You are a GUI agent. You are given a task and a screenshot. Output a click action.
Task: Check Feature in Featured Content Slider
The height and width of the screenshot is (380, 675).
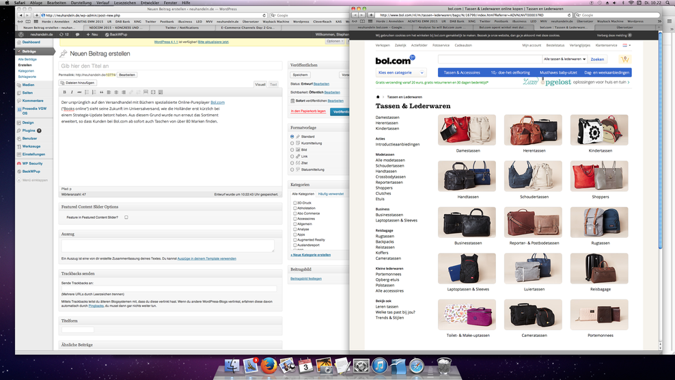click(x=126, y=217)
